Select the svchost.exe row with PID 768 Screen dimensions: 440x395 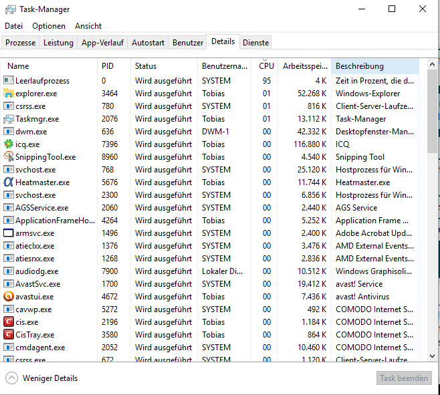click(210, 170)
